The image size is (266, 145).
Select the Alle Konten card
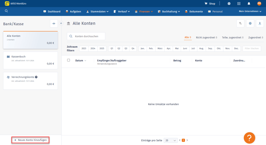coord(31,40)
